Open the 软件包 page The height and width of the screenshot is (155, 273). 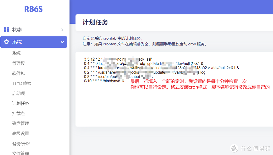18,73
